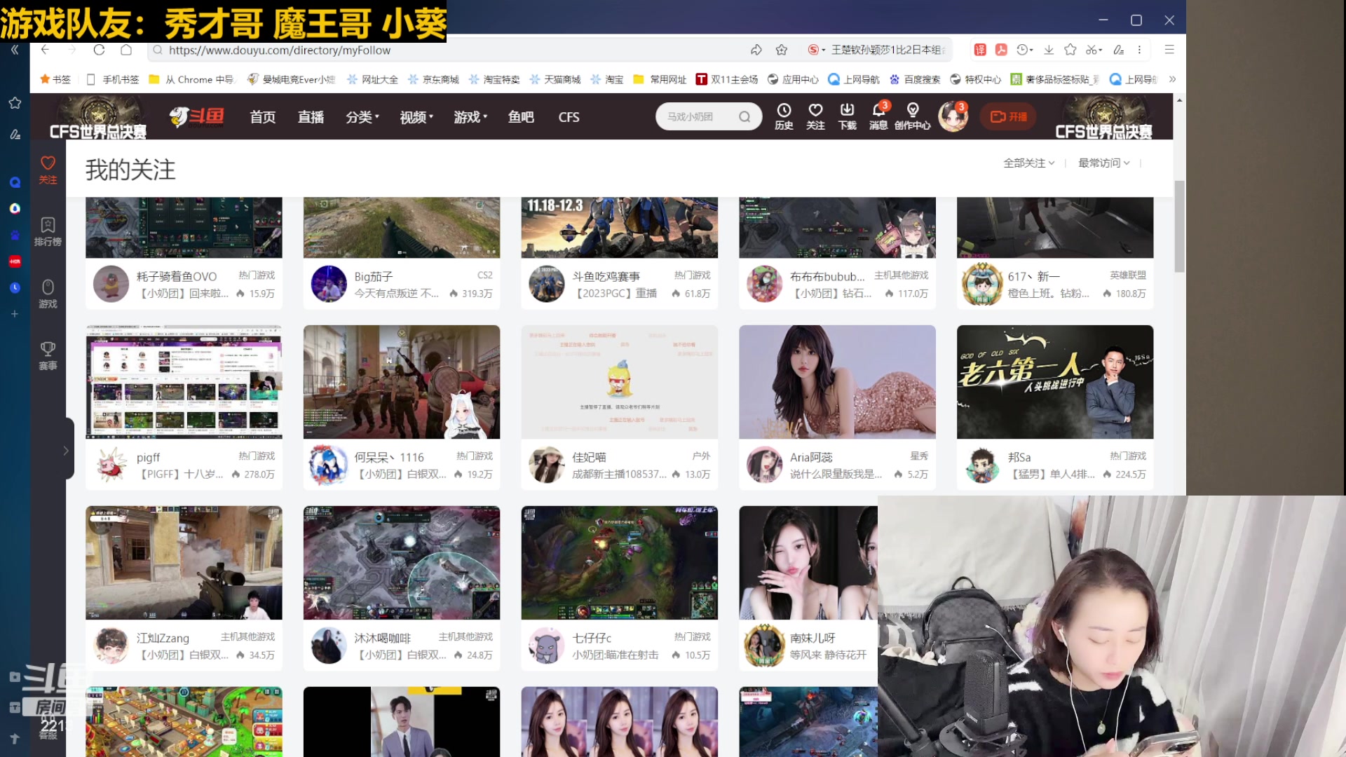Open 邦Sa's 老六第一人 stream thumbnail

(1054, 382)
